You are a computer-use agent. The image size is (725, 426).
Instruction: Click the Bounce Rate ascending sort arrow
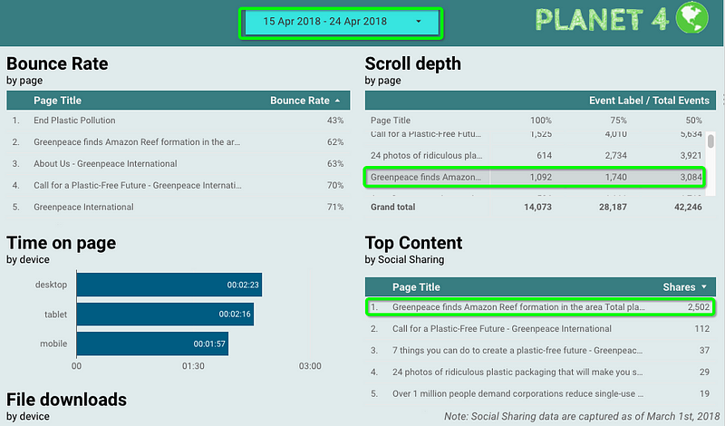(x=337, y=101)
